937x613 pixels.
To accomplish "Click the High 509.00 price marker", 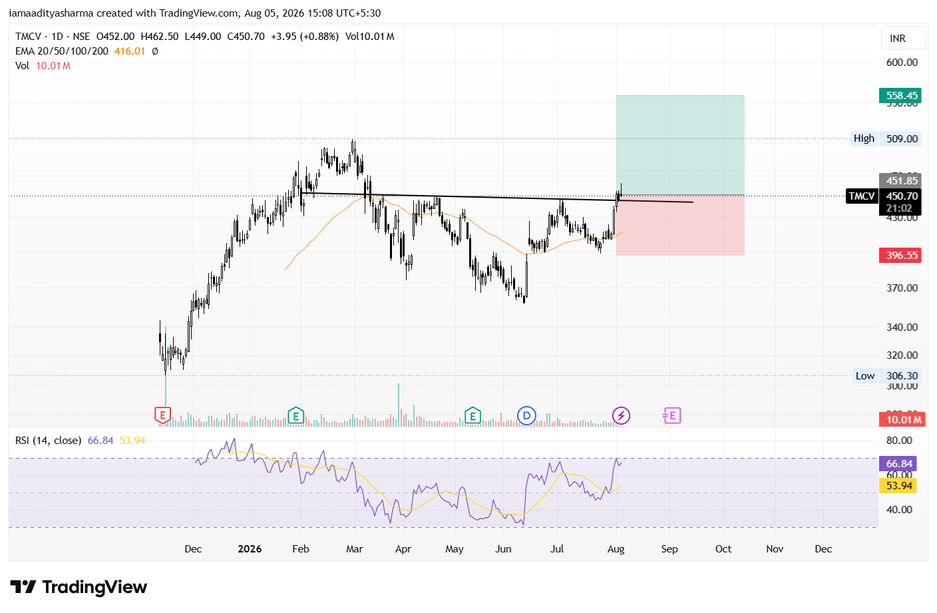I will point(886,138).
